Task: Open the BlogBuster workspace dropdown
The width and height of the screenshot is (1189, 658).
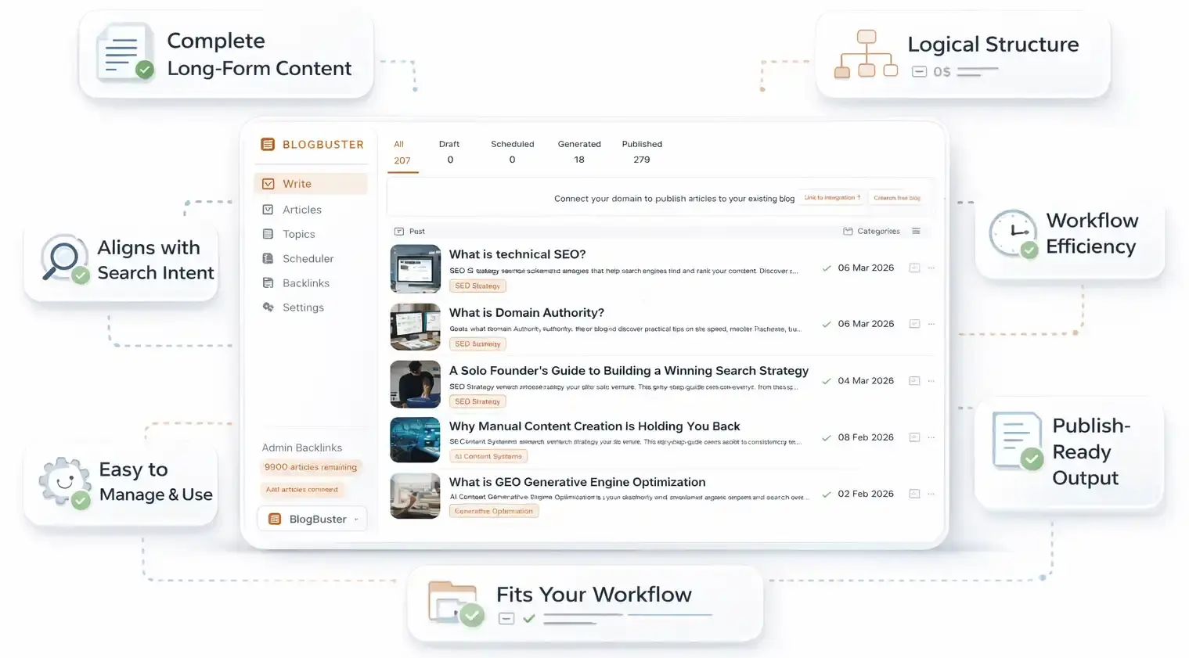Action: (312, 519)
